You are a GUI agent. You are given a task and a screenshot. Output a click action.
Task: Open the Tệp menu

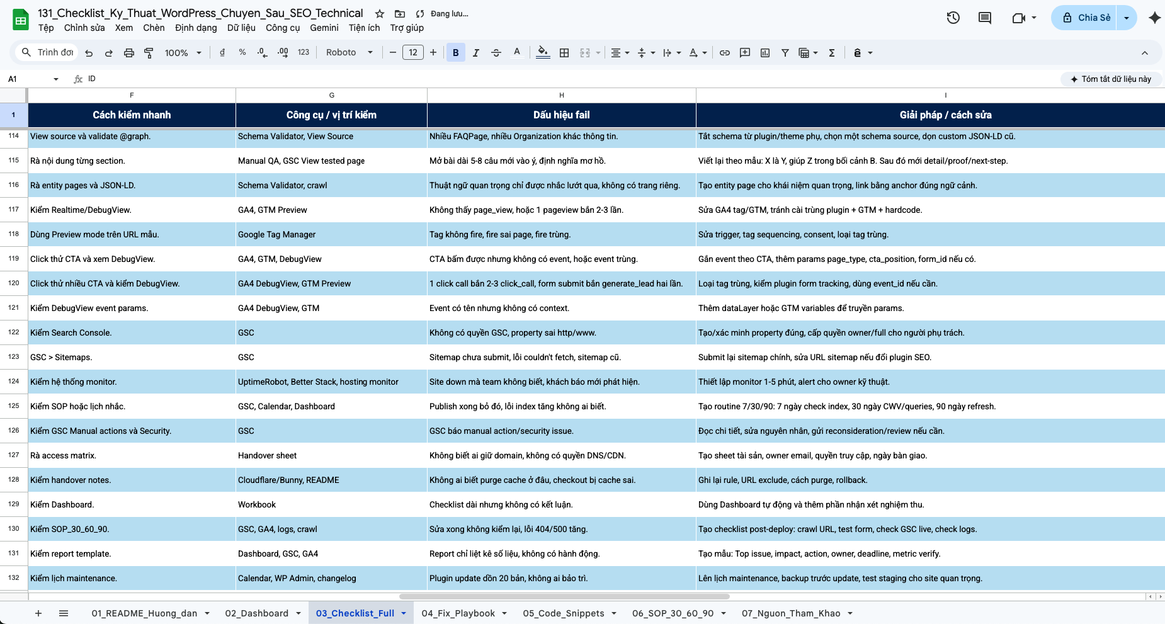point(46,28)
